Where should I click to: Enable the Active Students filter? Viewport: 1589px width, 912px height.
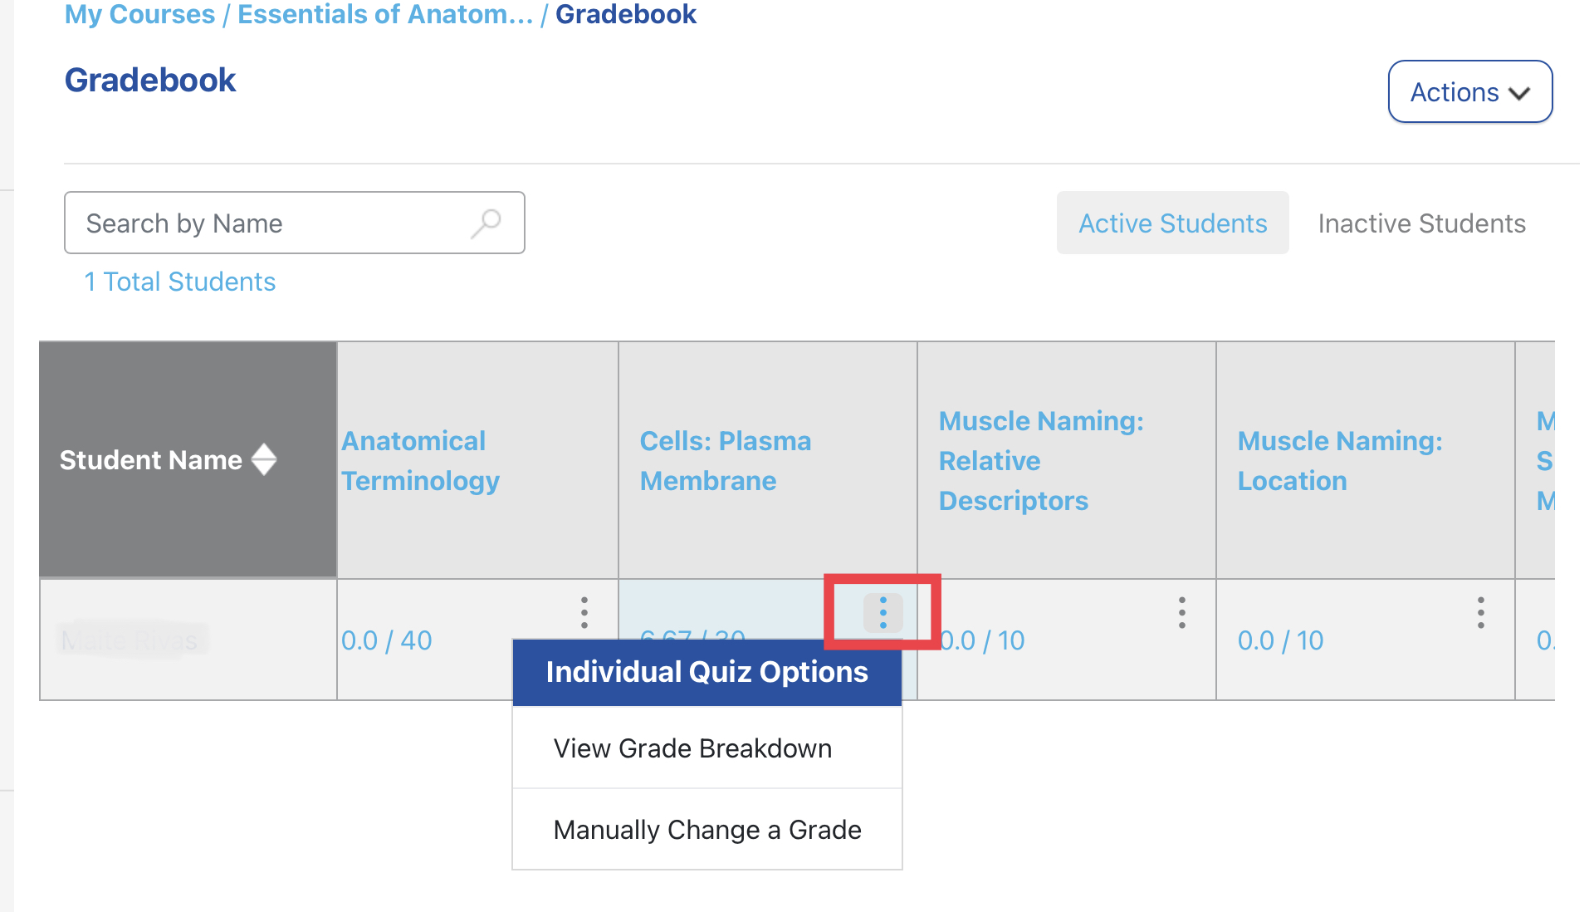(x=1172, y=223)
